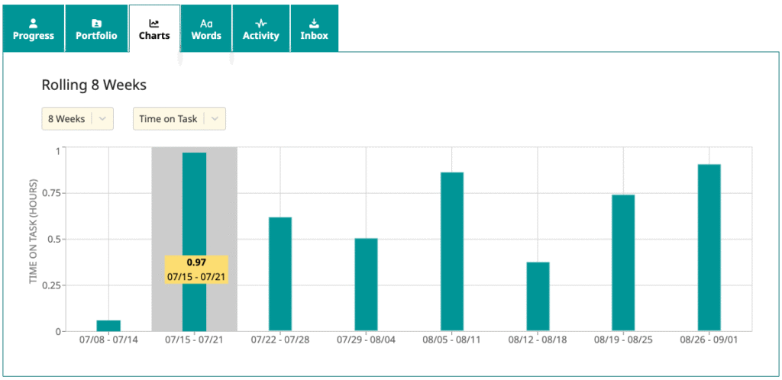
Task: Click the Portfolio folder icon
Action: pyautogui.click(x=96, y=23)
